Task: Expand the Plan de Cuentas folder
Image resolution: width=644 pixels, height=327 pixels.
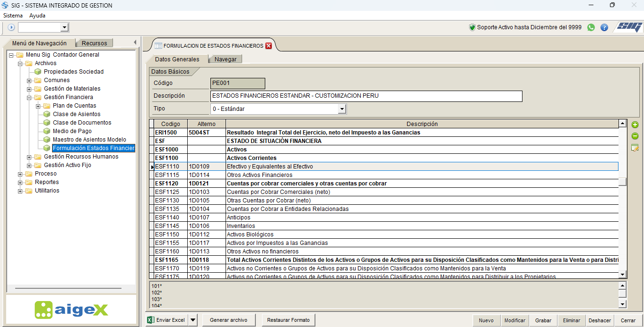Action: [x=38, y=106]
